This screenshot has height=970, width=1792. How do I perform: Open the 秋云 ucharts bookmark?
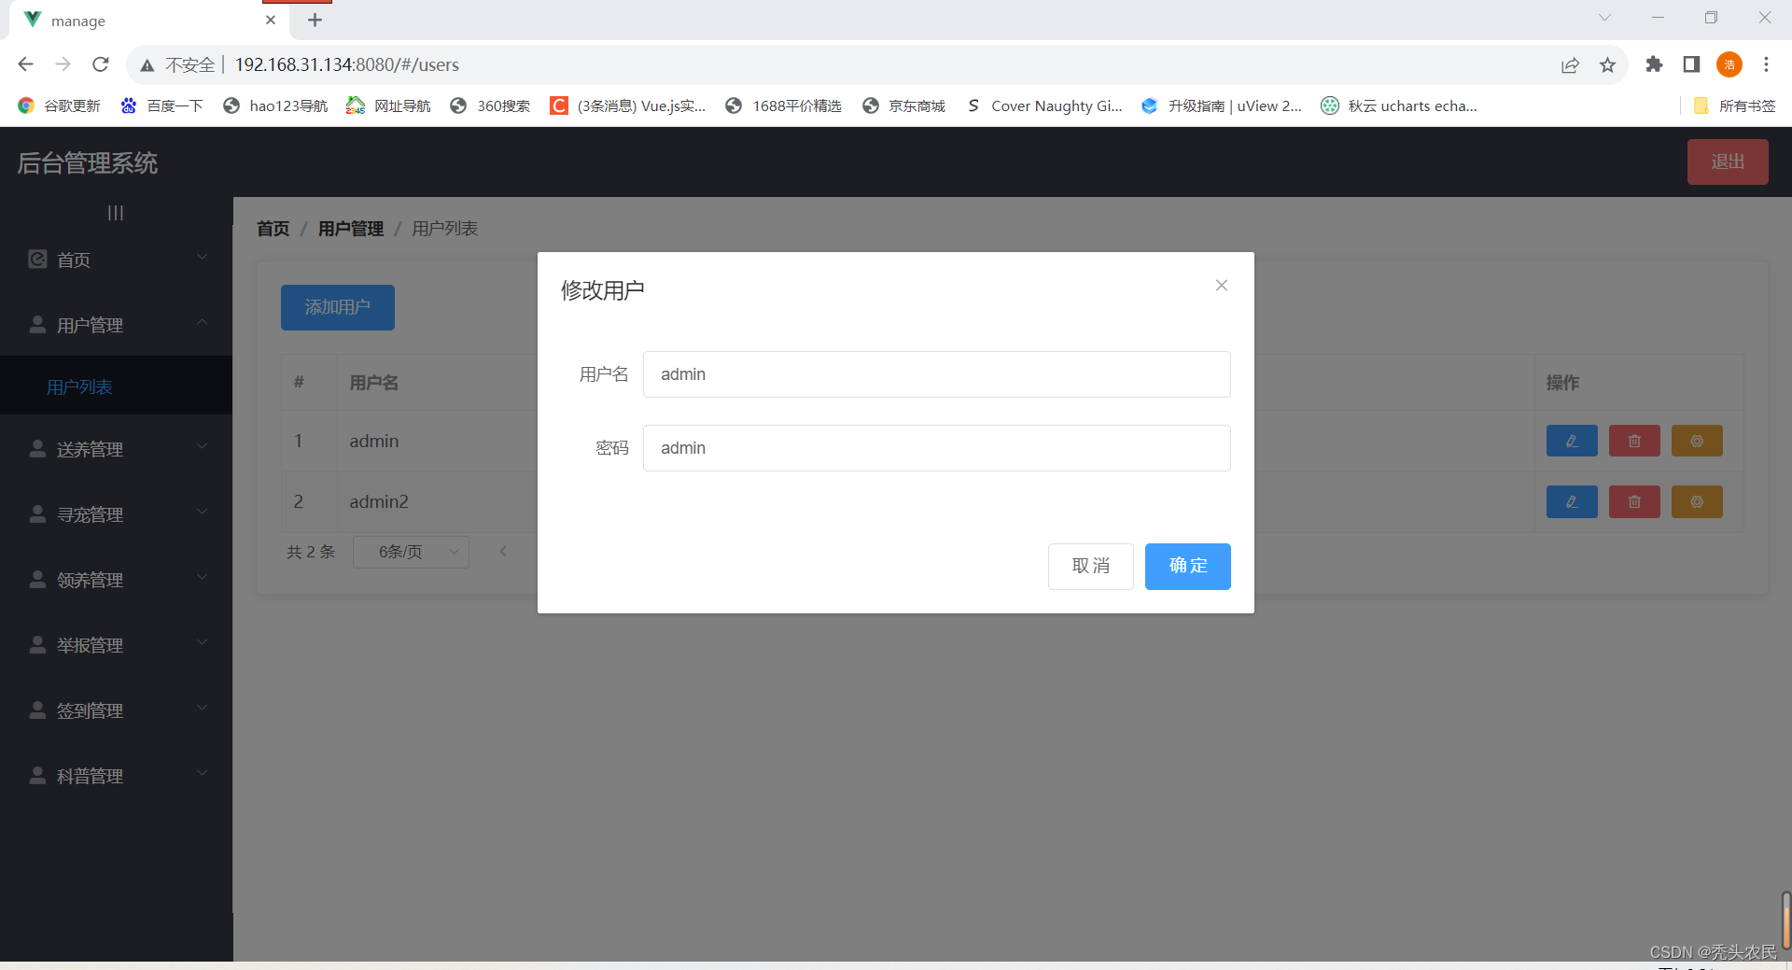coord(1398,105)
